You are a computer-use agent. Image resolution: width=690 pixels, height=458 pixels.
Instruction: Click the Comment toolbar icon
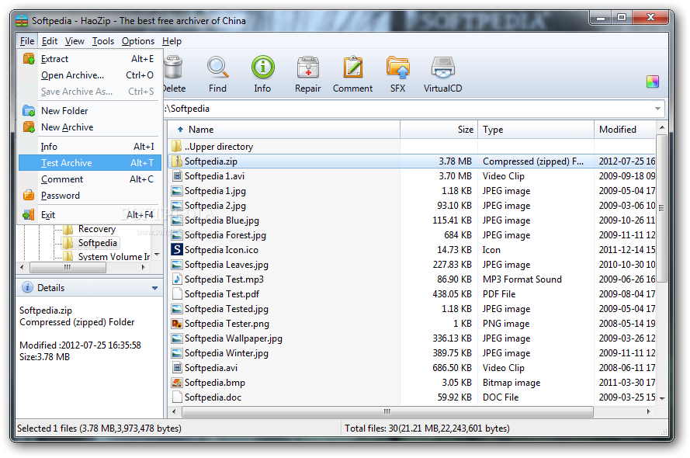coord(352,68)
